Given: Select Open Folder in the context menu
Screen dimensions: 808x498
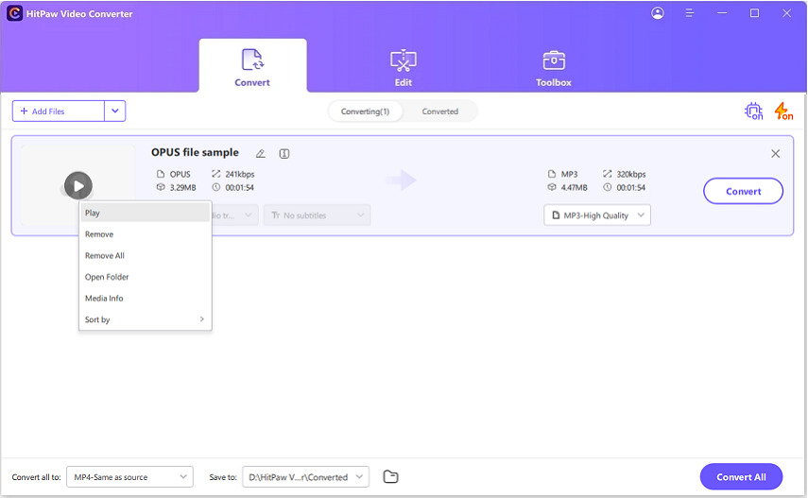Looking at the screenshot, I should click(x=146, y=277).
